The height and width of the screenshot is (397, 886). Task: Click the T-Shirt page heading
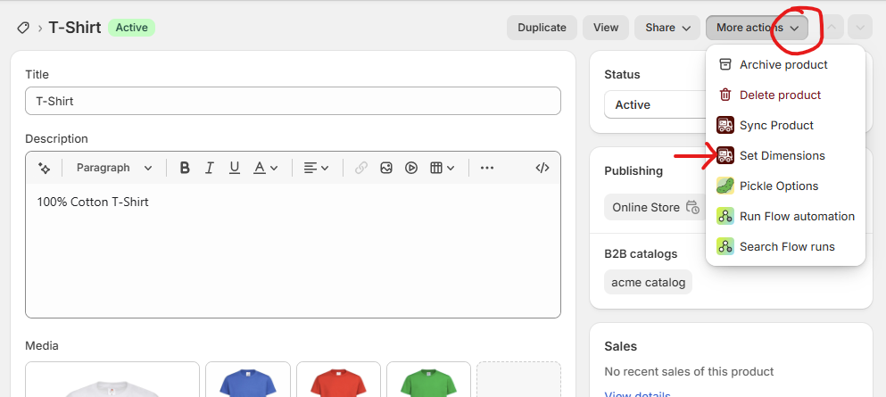click(75, 28)
